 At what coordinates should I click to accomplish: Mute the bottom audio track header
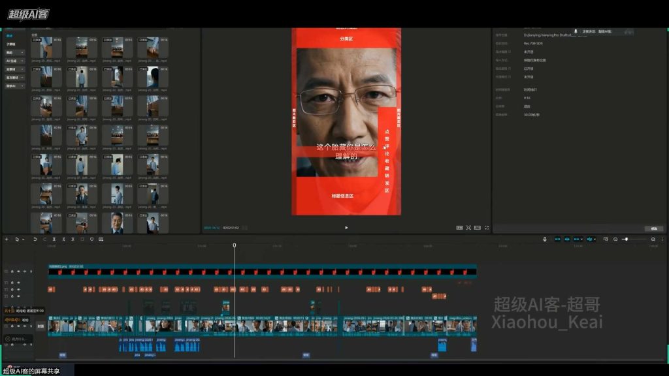click(24, 345)
